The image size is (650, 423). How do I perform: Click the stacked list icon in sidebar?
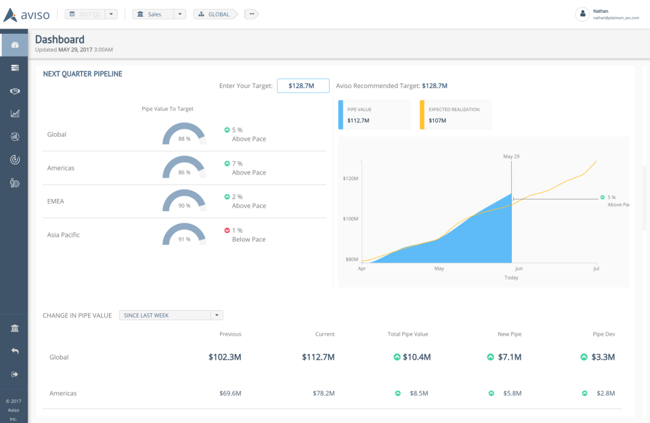pyautogui.click(x=14, y=68)
